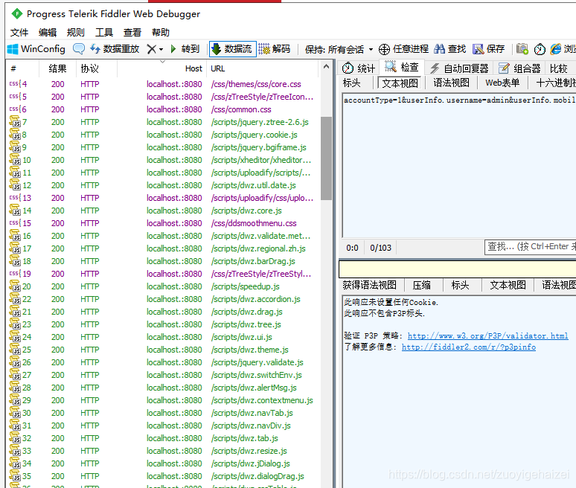The height and width of the screenshot is (488, 576).
Task: Click the Any Process (任意进程) target icon
Action: (384, 49)
